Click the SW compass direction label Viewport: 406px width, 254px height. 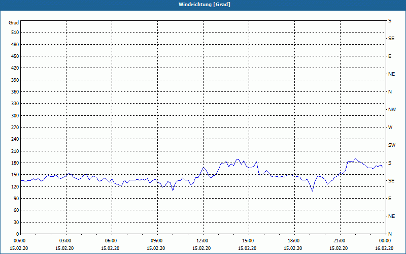(392, 145)
